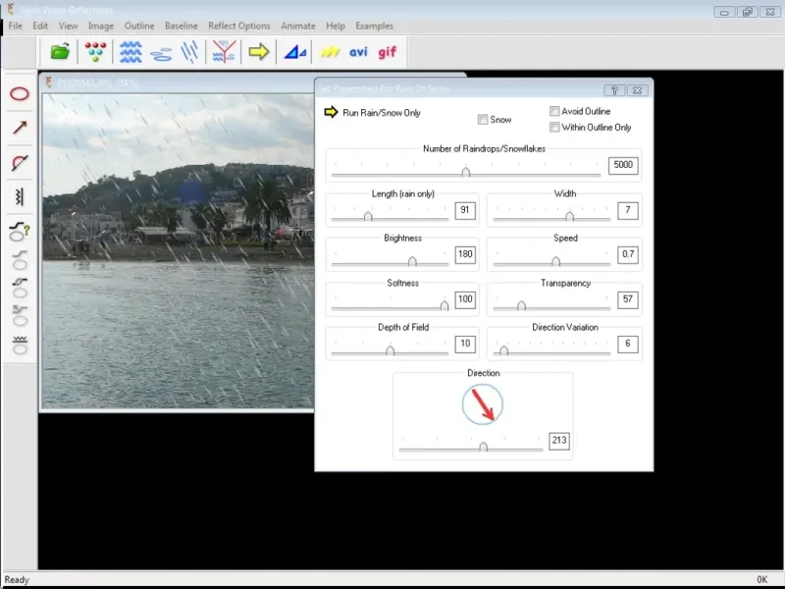Open the Reflect Options menu
Screen dimensions: 785x589
[238, 26]
